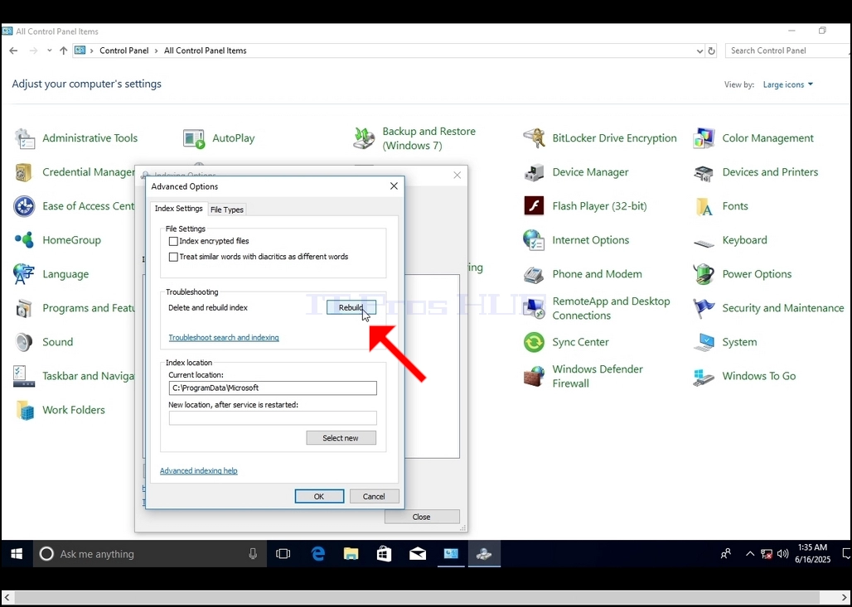Click the Select new button
Screen dimensions: 852x607
(x=341, y=438)
